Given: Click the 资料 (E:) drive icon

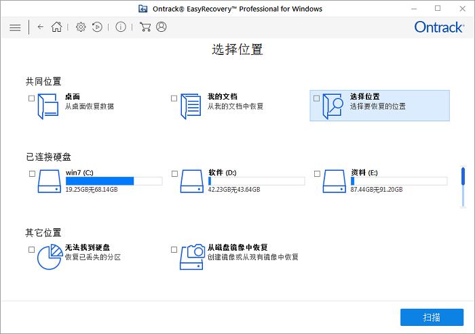Looking at the screenshot, I should (x=334, y=181).
